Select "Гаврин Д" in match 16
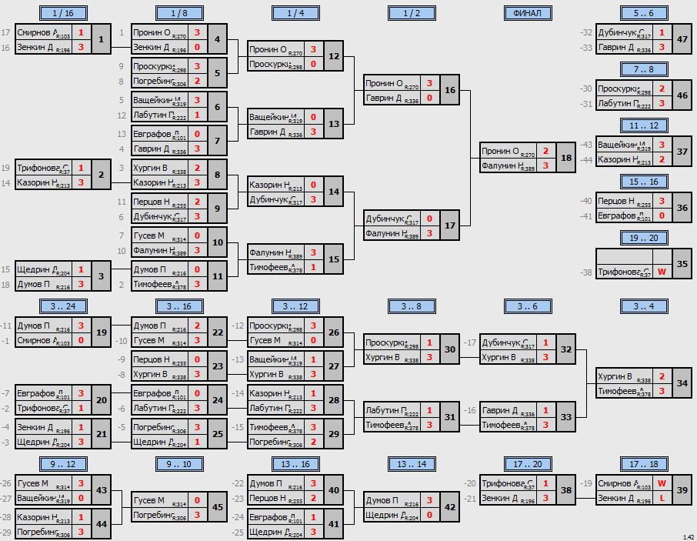Viewport: 697px width, 541px height. 384,98
